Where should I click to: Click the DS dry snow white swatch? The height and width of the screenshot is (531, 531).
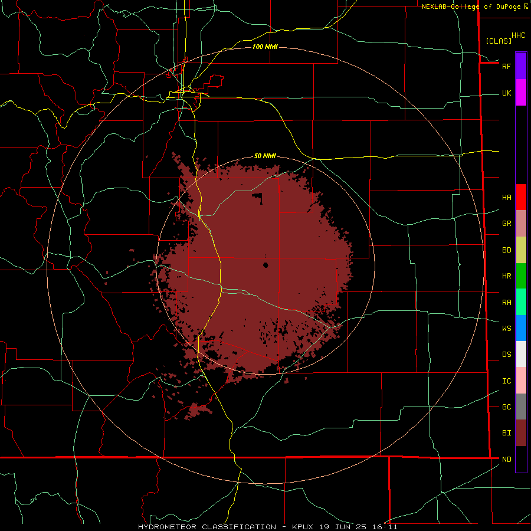coord(521,354)
